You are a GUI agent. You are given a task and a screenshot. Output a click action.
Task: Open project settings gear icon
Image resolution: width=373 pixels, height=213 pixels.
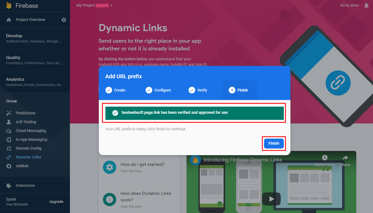point(64,20)
